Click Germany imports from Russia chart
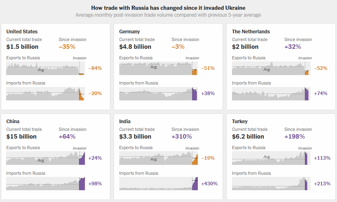The image size is (337, 202). tap(158, 93)
